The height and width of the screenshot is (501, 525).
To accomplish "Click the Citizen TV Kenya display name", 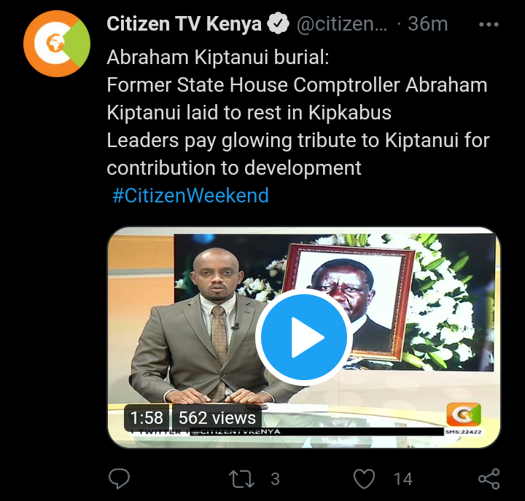I will click(x=184, y=24).
